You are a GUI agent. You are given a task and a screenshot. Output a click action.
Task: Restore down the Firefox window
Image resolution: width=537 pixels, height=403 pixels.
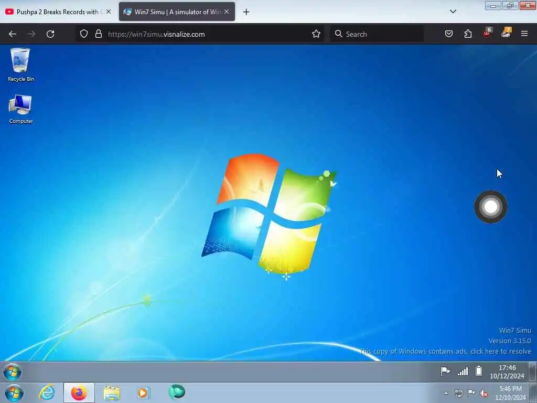510,6
